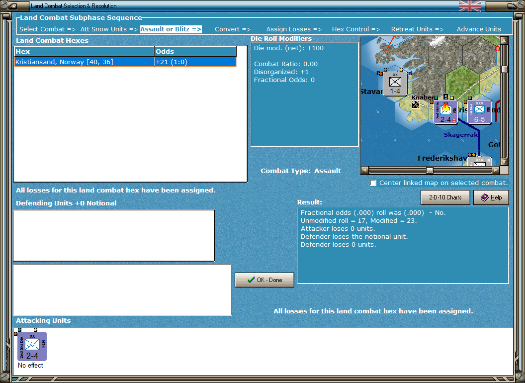The height and width of the screenshot is (383, 525).
Task: Toggle Center linked map on selected combat checkbox
Action: pos(373,183)
